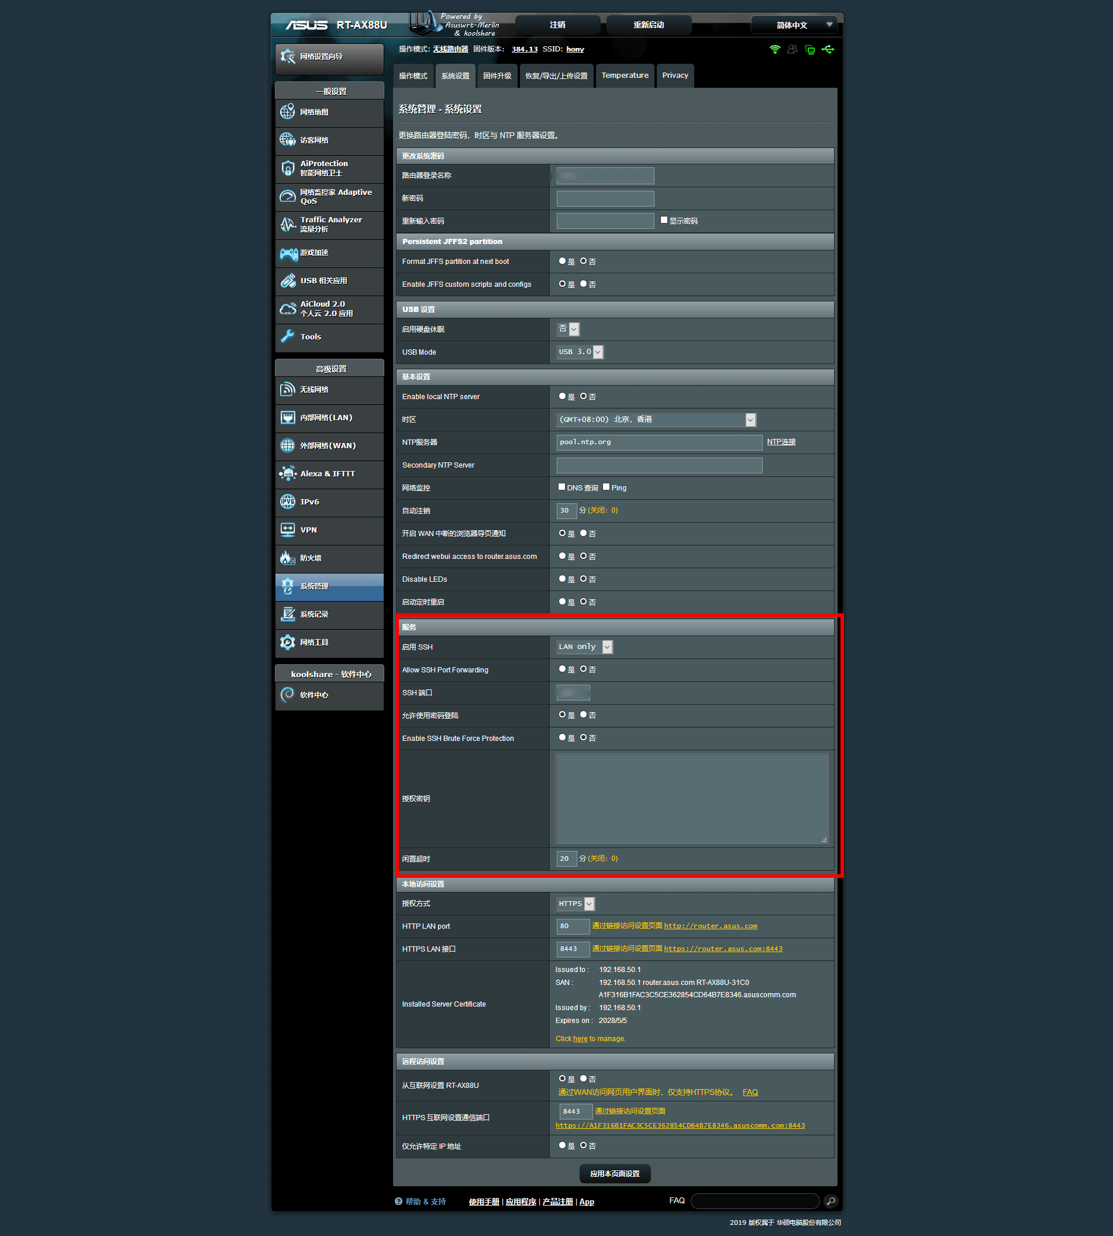Click the IPv6 icon
Image resolution: width=1113 pixels, height=1236 pixels.
(x=287, y=502)
